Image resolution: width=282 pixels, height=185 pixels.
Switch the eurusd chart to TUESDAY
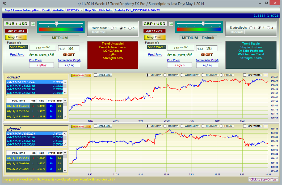[x=165, y=75]
